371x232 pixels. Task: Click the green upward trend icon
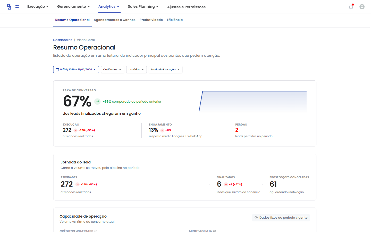pos(97,102)
